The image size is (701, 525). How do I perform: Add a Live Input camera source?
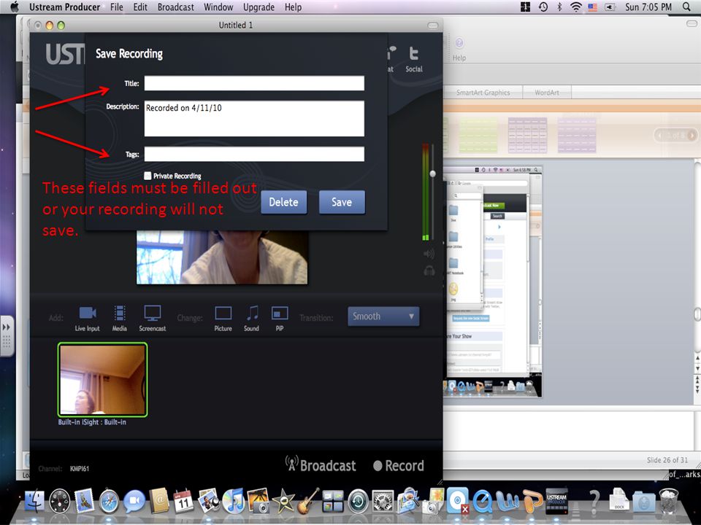(x=87, y=318)
